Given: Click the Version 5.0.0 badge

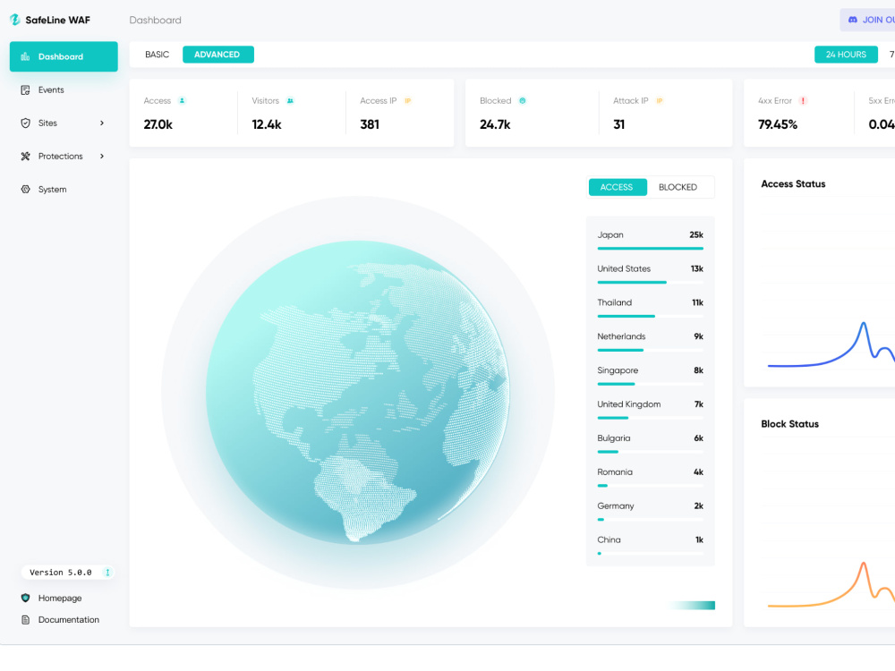Looking at the screenshot, I should [x=68, y=573].
